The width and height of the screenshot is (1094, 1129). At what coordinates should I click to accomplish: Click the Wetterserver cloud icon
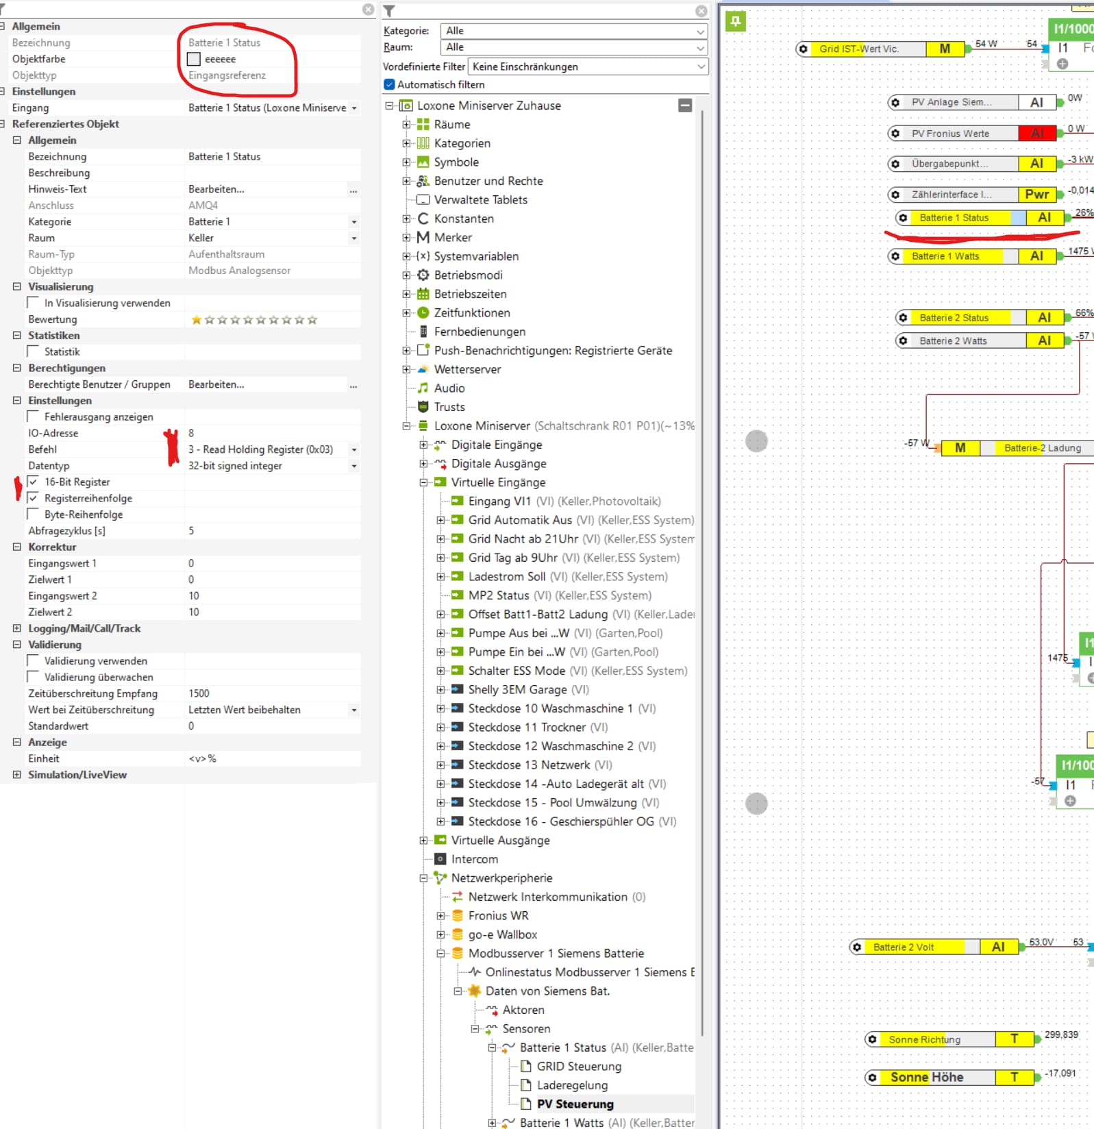tap(423, 369)
